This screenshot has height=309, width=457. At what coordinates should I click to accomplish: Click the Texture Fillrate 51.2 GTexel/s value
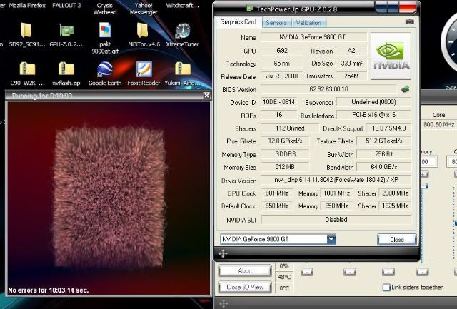tap(384, 141)
